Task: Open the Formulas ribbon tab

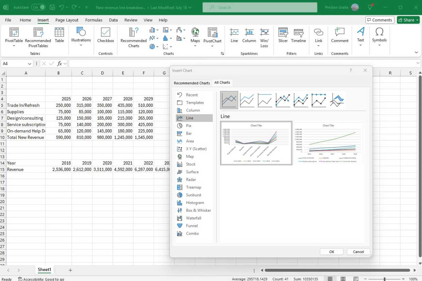Action: (94, 20)
